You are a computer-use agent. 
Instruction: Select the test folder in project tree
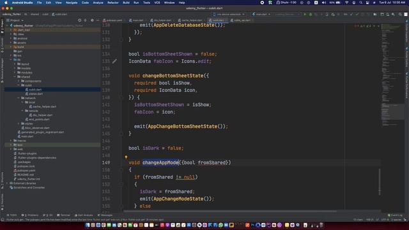point(52,145)
